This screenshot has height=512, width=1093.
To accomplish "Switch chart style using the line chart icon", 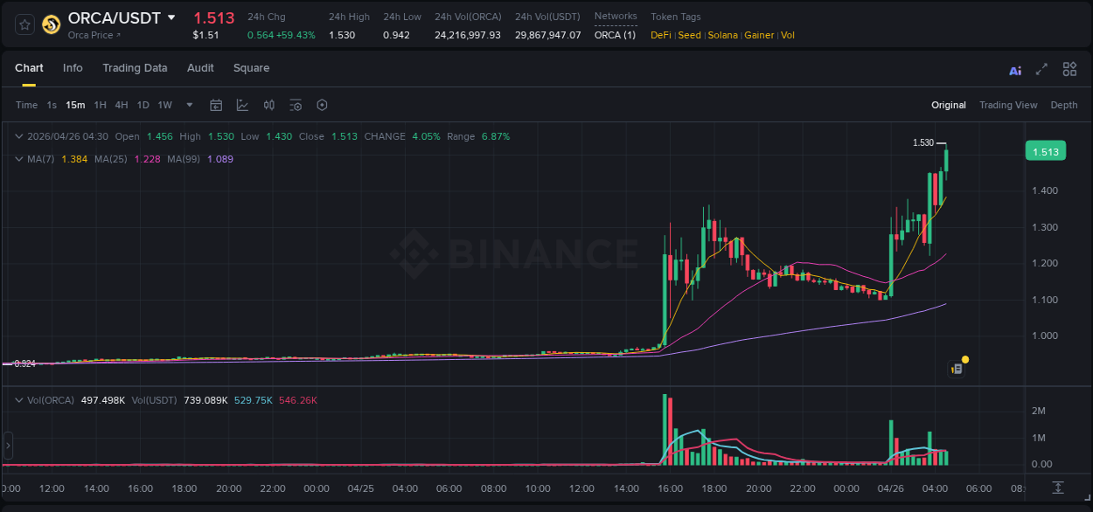I will point(242,105).
